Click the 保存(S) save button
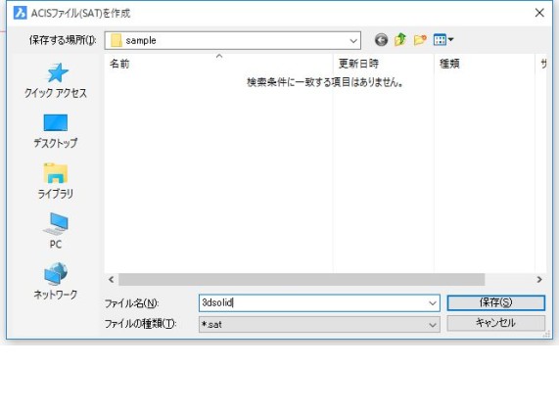Screen dimensions: 559x412 [496, 303]
